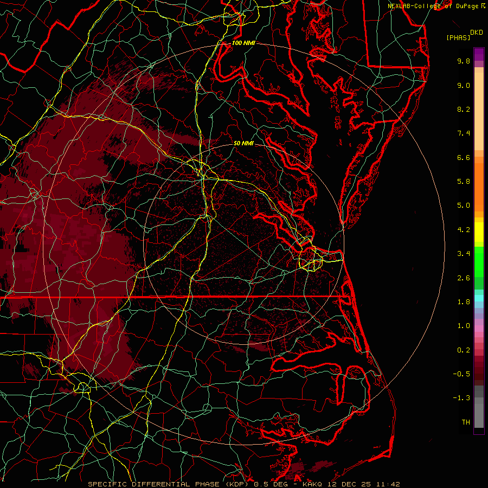Click the 9.0 value on color scale

464,85
